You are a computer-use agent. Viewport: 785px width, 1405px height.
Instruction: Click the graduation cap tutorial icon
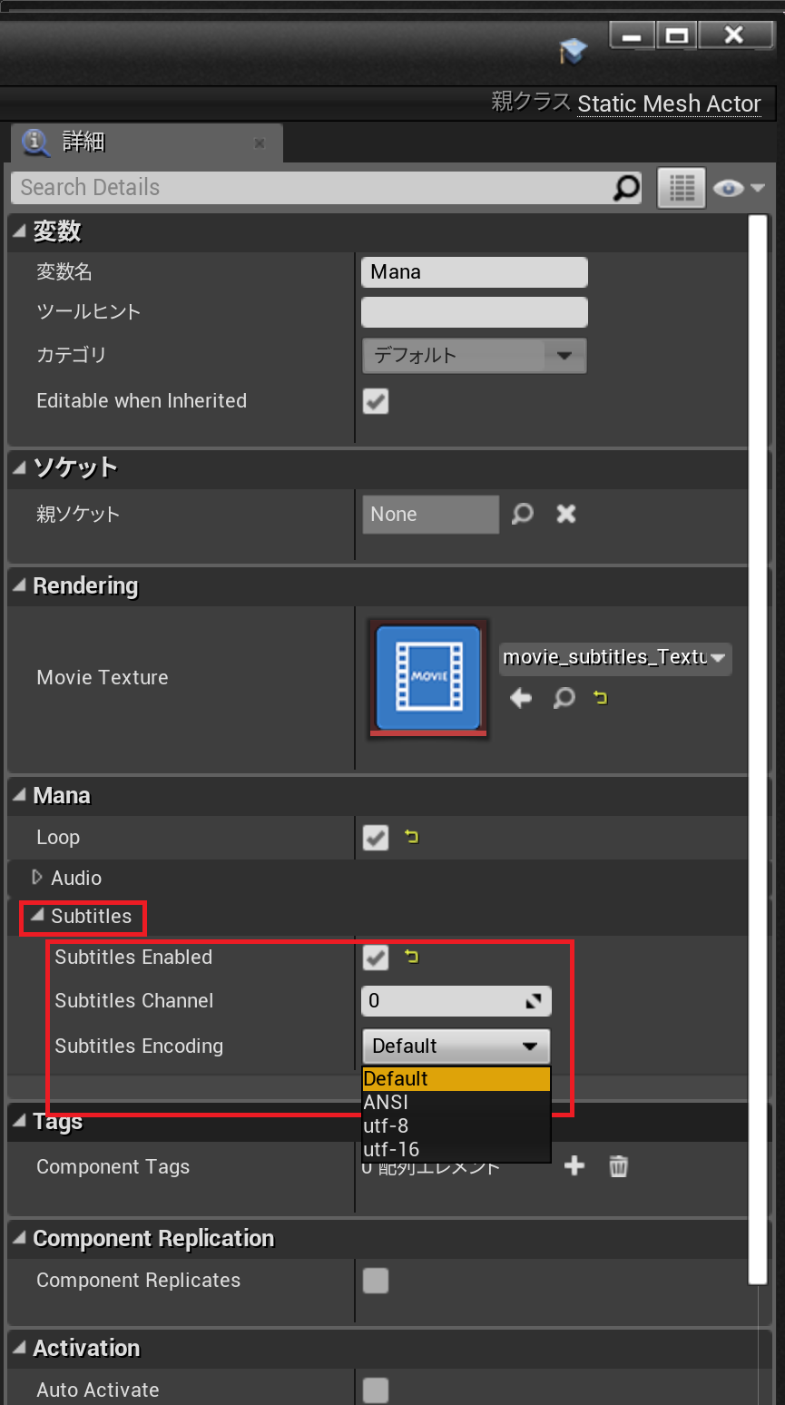click(x=573, y=51)
